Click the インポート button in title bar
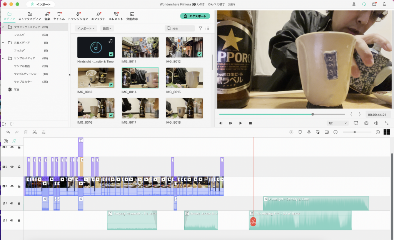 40,4
